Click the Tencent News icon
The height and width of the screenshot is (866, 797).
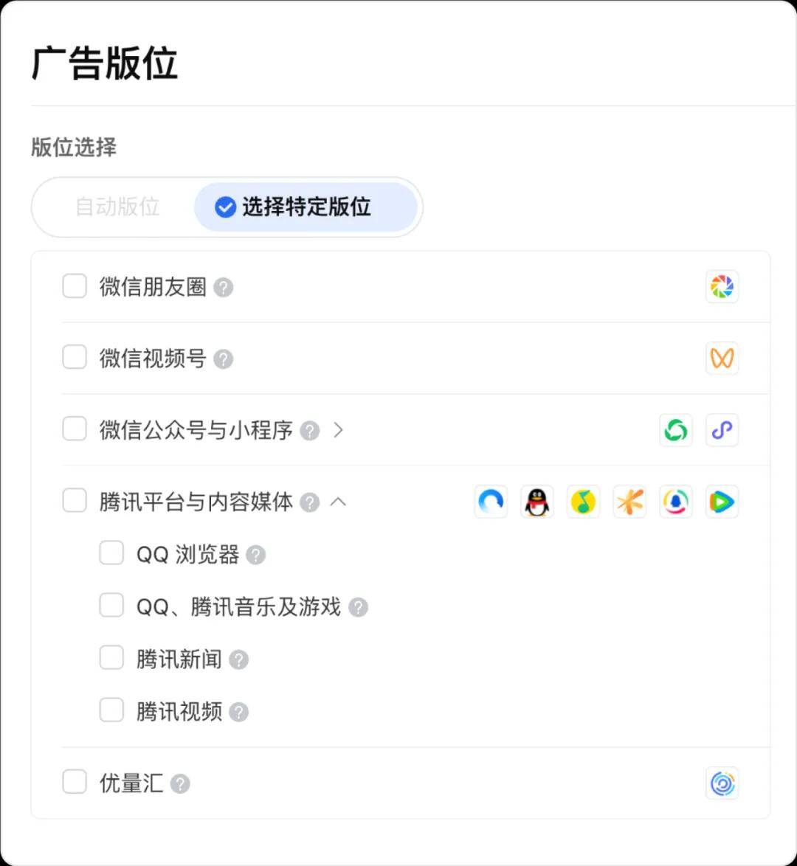[675, 502]
